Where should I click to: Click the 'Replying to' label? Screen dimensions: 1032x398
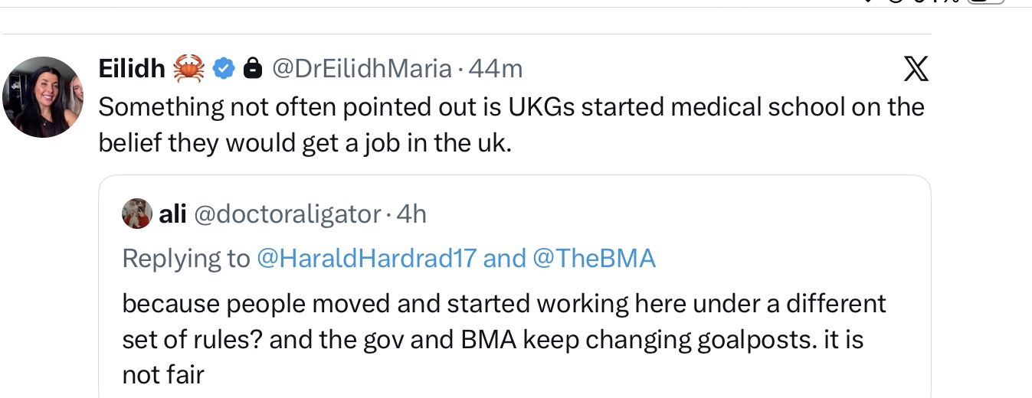(x=186, y=259)
